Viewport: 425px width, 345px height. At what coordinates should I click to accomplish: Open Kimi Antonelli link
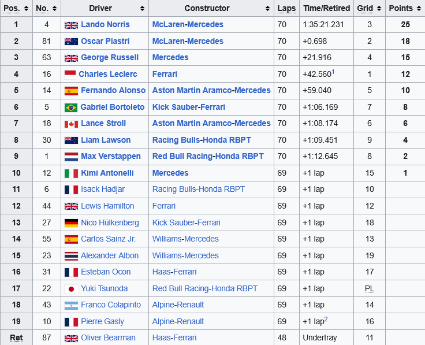(107, 173)
